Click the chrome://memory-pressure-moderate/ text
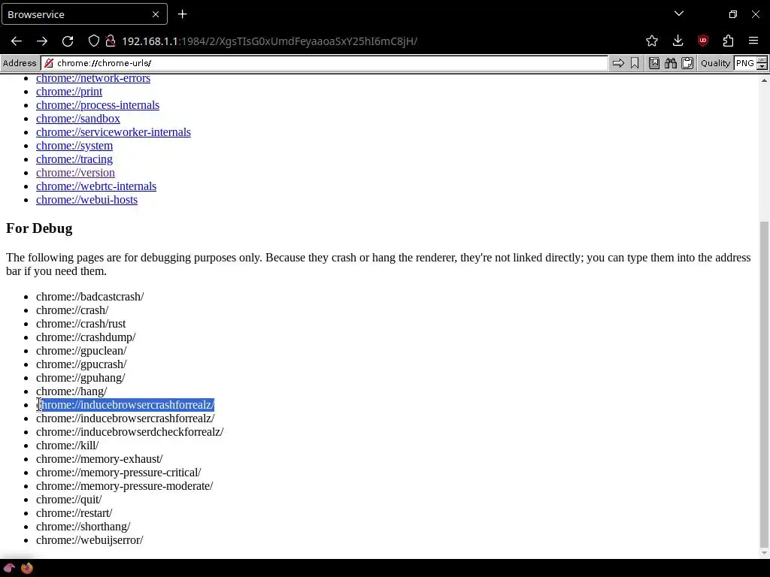Screen dimensions: 770x577 124,486
